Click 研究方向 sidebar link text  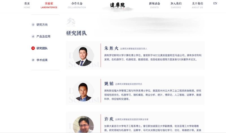pyautogui.click(x=42, y=25)
